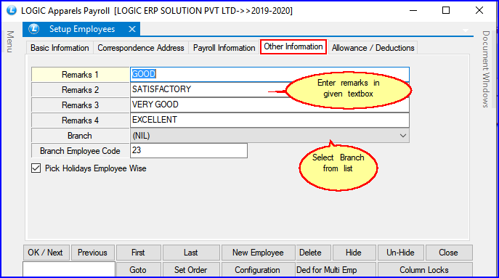
Task: Open the Allowance / Deductions tab
Action: click(373, 48)
